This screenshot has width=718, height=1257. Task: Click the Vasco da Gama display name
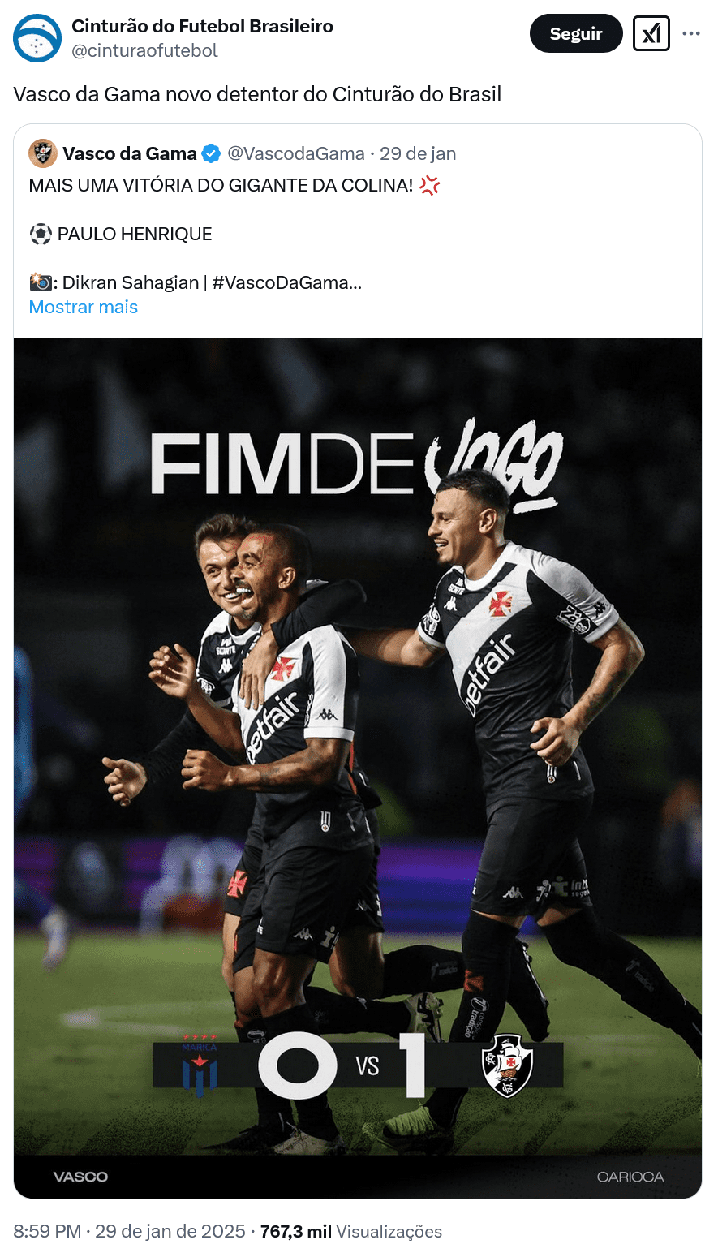130,153
